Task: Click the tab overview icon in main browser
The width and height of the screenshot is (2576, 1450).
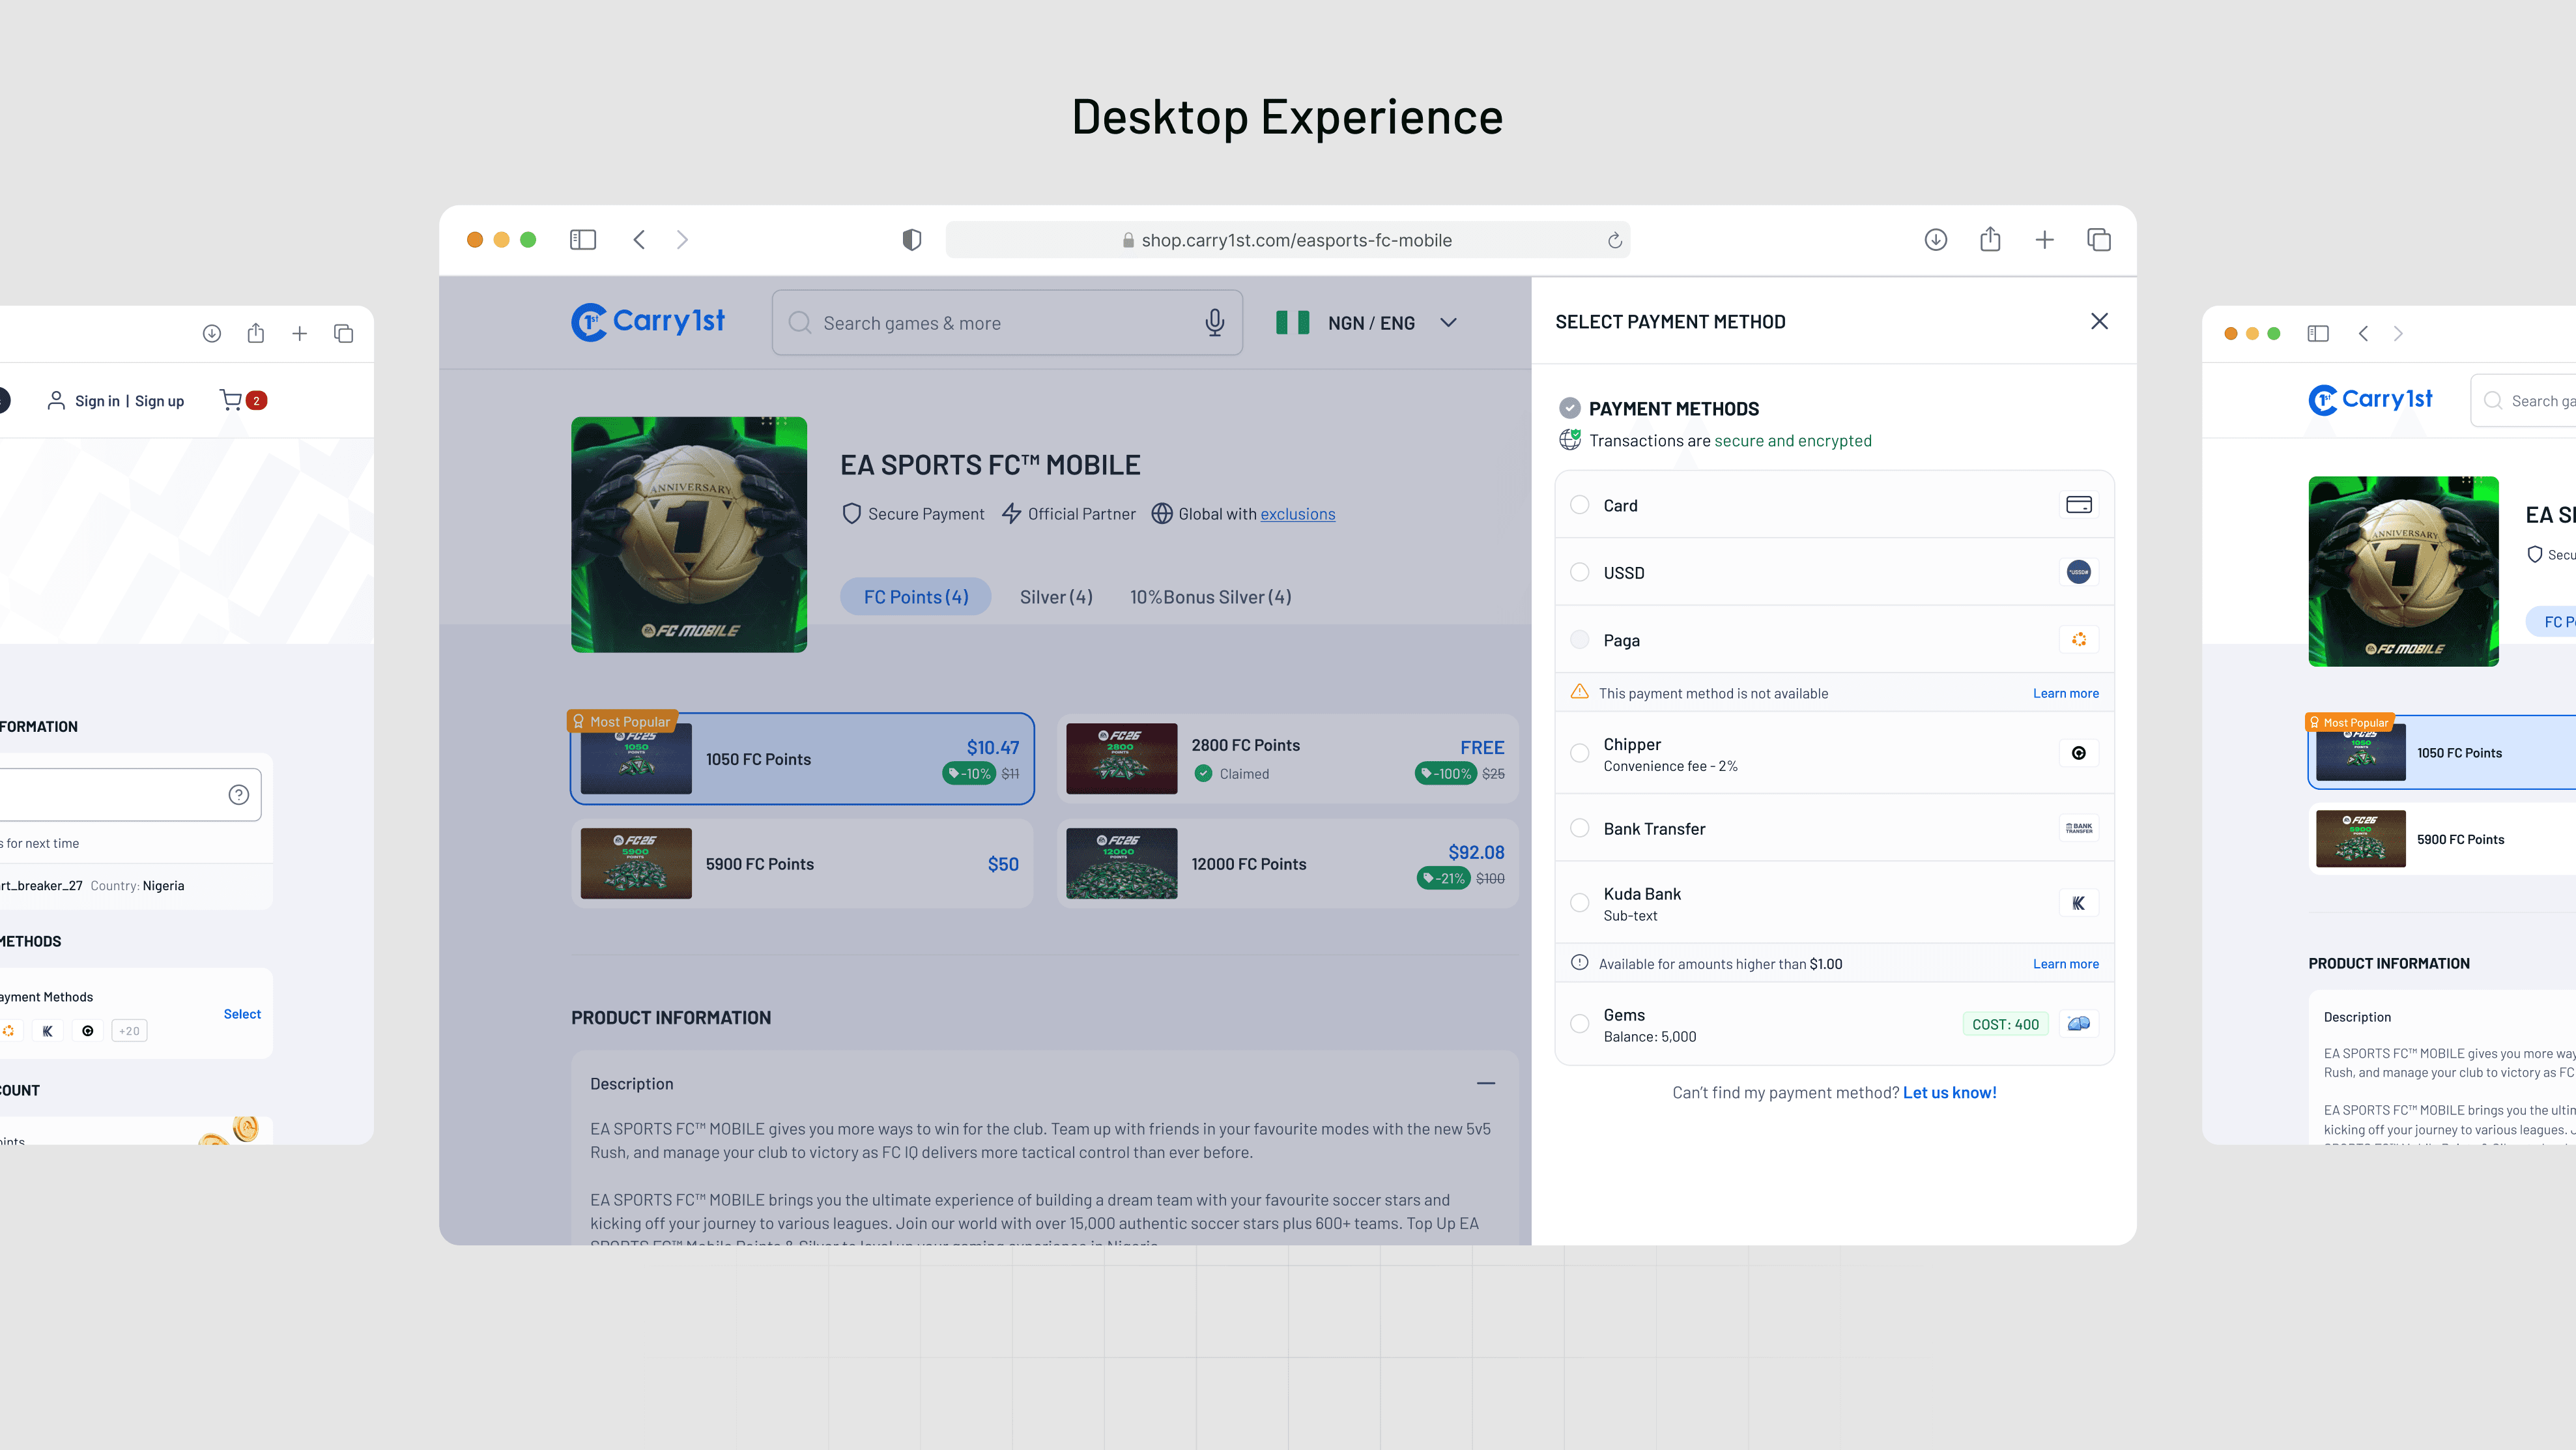Action: click(2098, 240)
